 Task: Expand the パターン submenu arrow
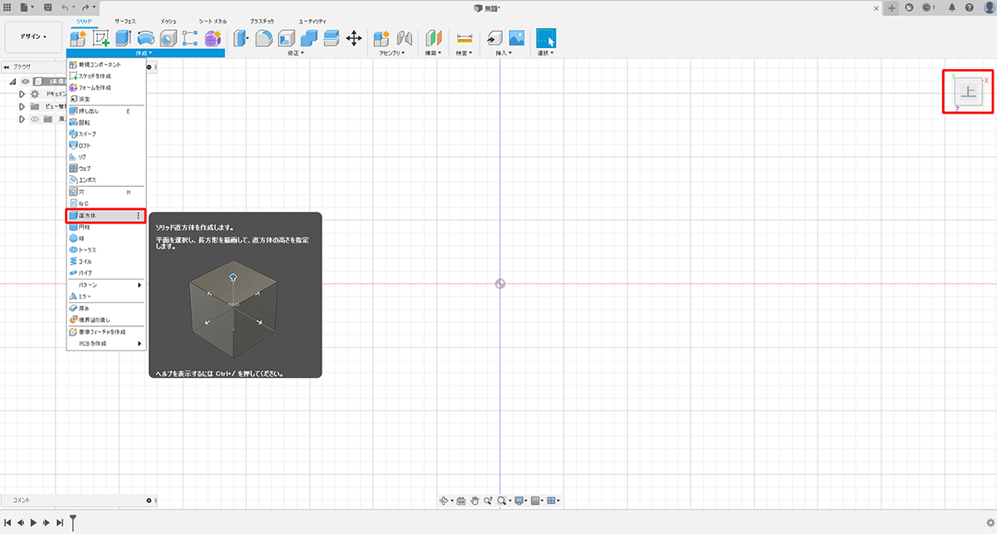pyautogui.click(x=139, y=285)
